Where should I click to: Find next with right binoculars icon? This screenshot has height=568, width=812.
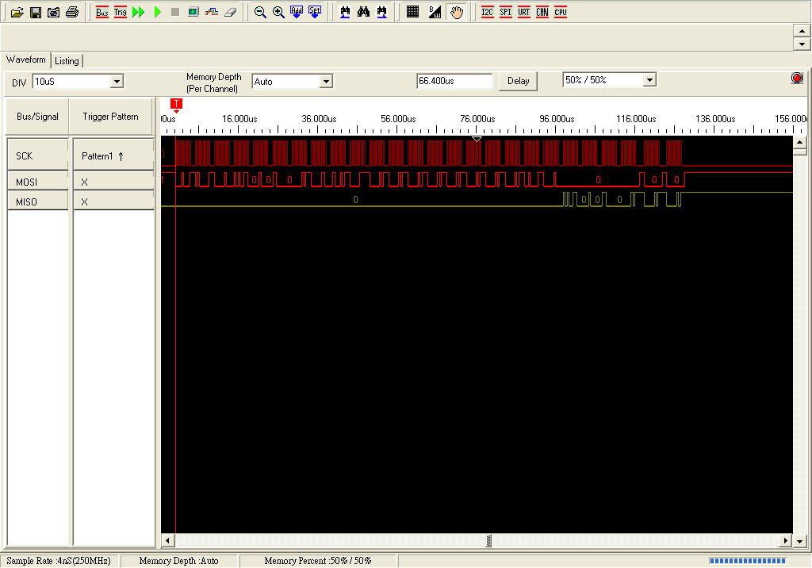pos(381,13)
